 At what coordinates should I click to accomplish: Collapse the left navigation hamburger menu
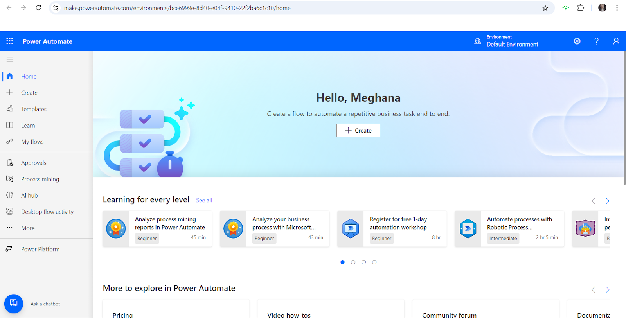[10, 59]
